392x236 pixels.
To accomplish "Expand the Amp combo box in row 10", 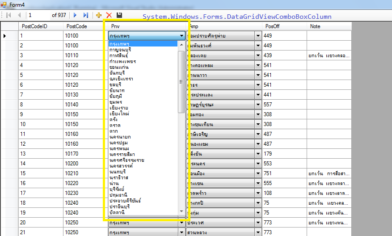I will click(258, 124).
